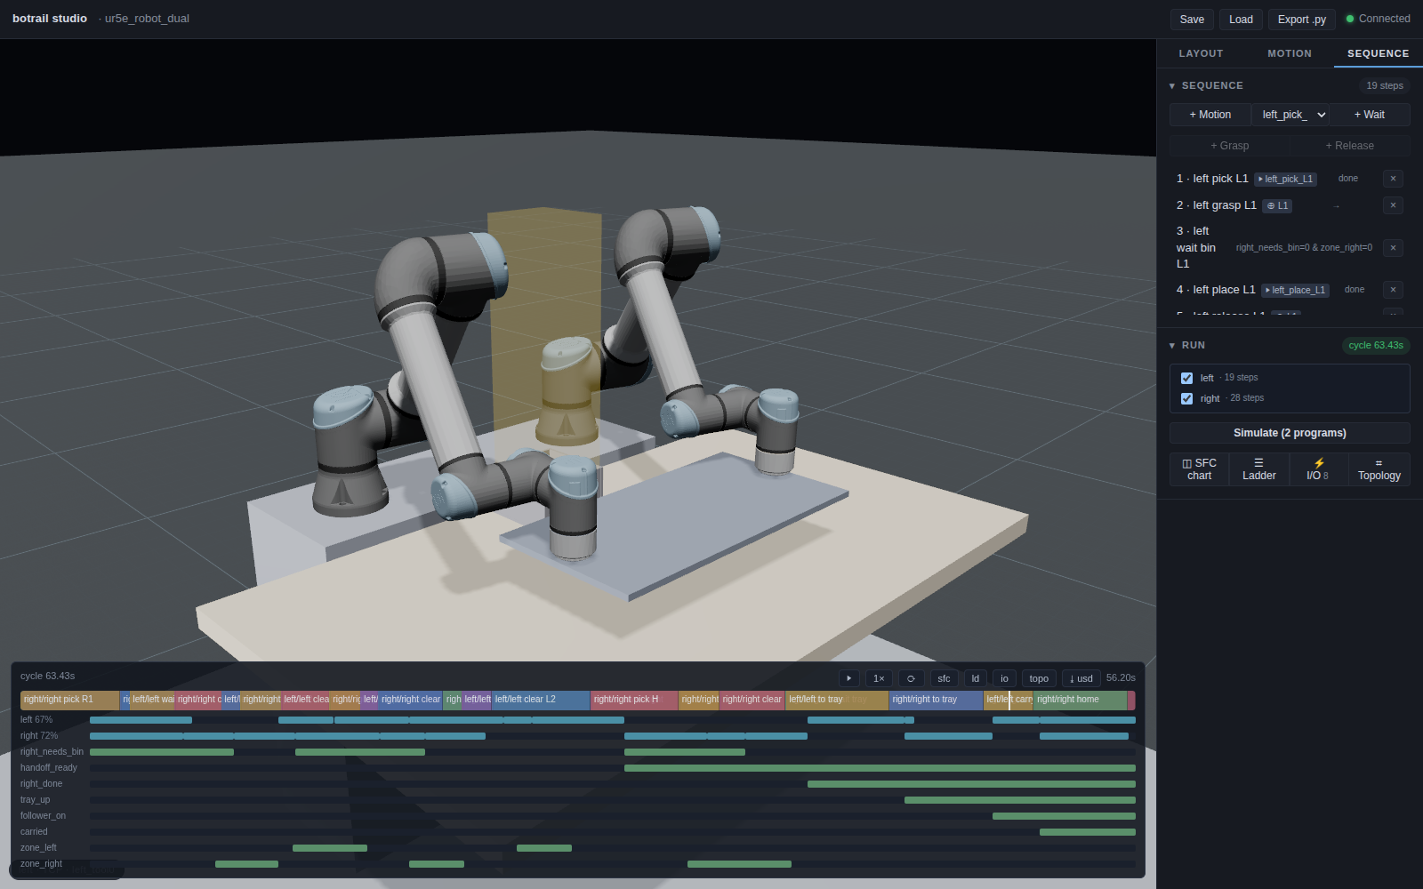
Task: Click the 19 steps badge in SEQUENCE header
Action: (x=1385, y=86)
